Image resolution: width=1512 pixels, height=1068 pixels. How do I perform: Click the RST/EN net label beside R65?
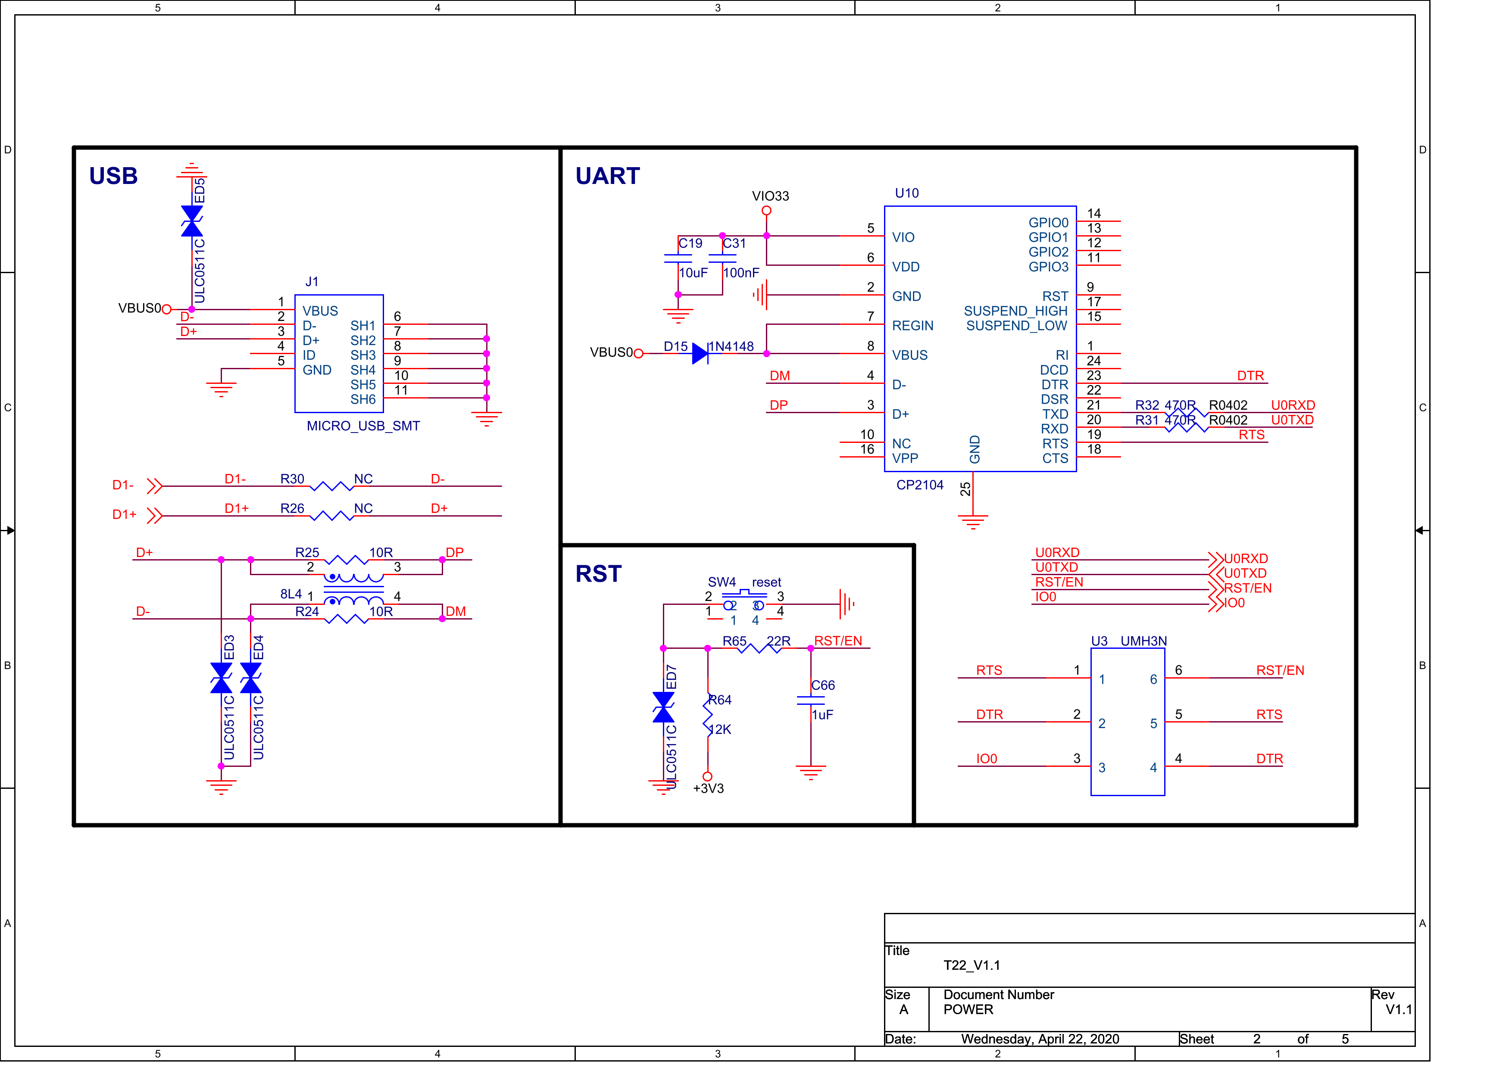pos(837,641)
